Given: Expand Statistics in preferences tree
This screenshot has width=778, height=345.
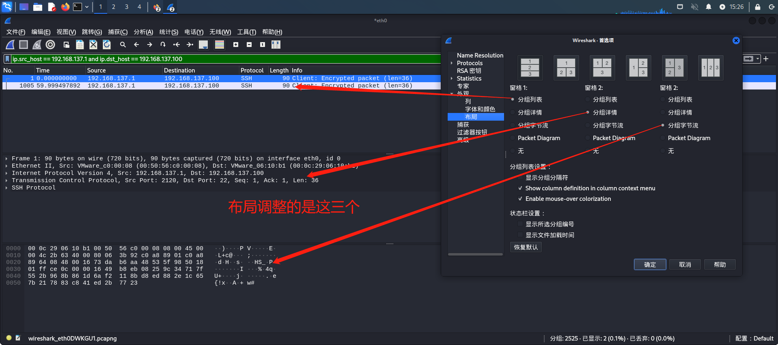Looking at the screenshot, I should [451, 78].
